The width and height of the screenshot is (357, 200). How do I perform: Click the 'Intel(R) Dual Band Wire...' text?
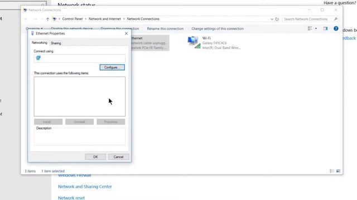(221, 48)
